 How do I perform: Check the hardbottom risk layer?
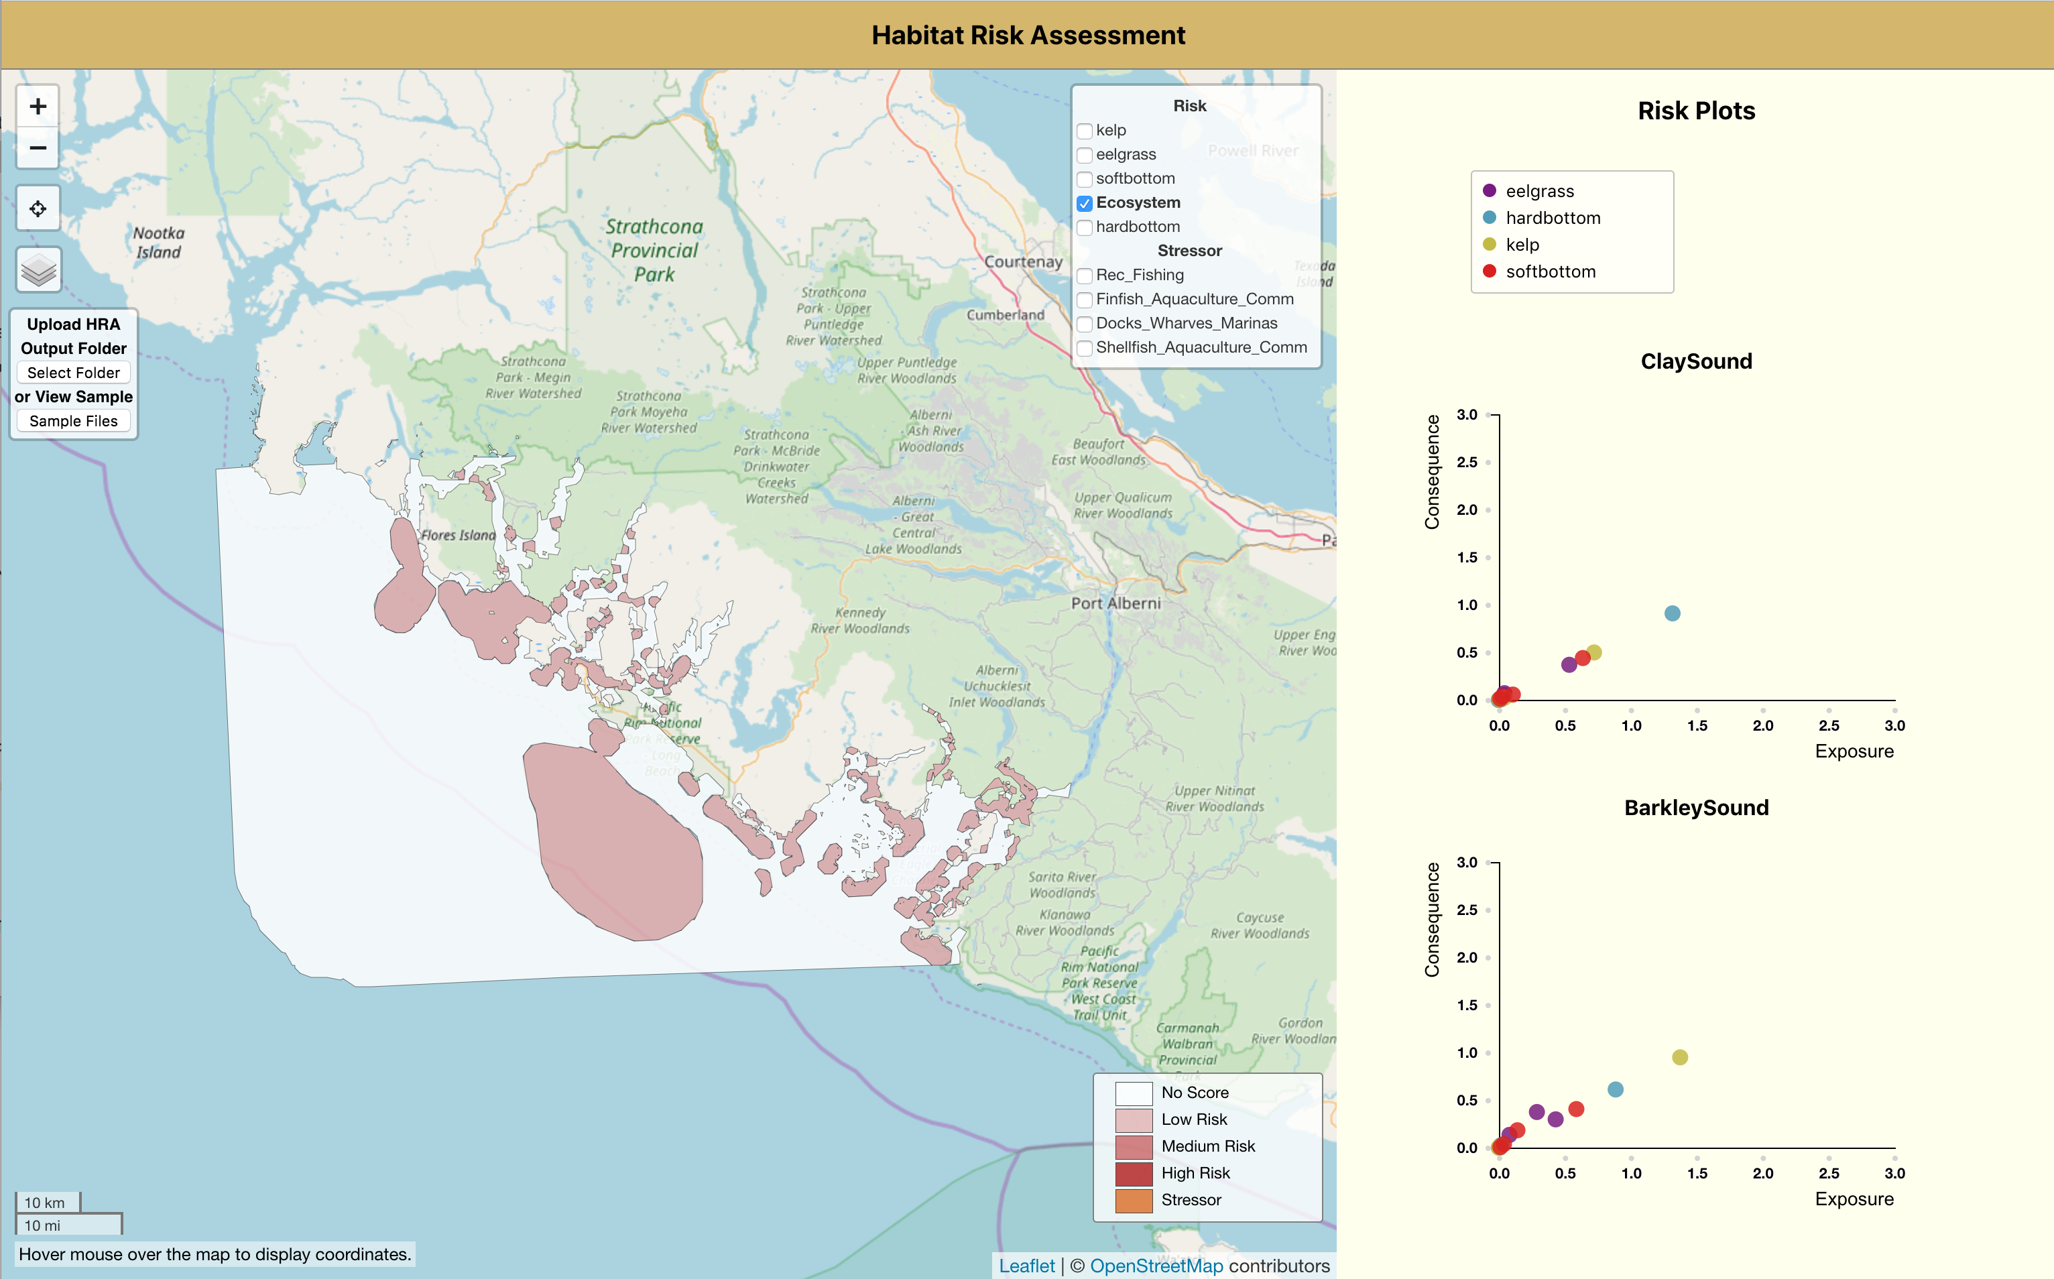[x=1085, y=227]
